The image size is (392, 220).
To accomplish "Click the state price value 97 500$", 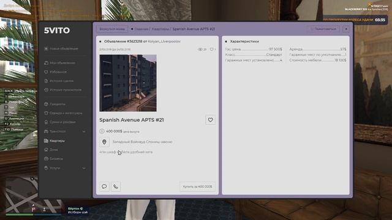I will (276, 49).
